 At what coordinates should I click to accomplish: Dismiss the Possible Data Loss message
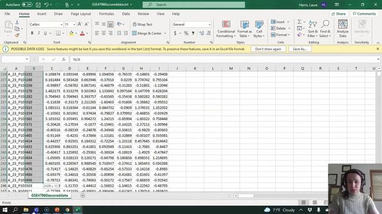coord(378,49)
